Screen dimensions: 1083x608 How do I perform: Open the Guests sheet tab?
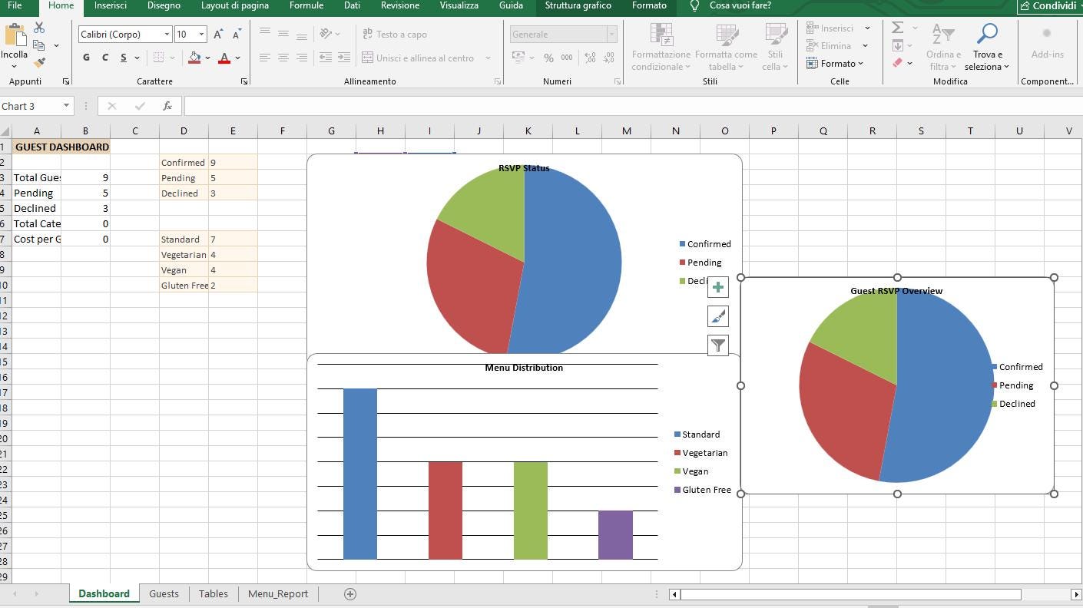[164, 593]
